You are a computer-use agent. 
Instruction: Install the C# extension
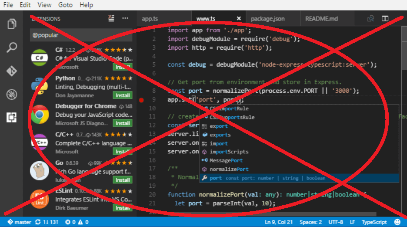[x=123, y=67]
